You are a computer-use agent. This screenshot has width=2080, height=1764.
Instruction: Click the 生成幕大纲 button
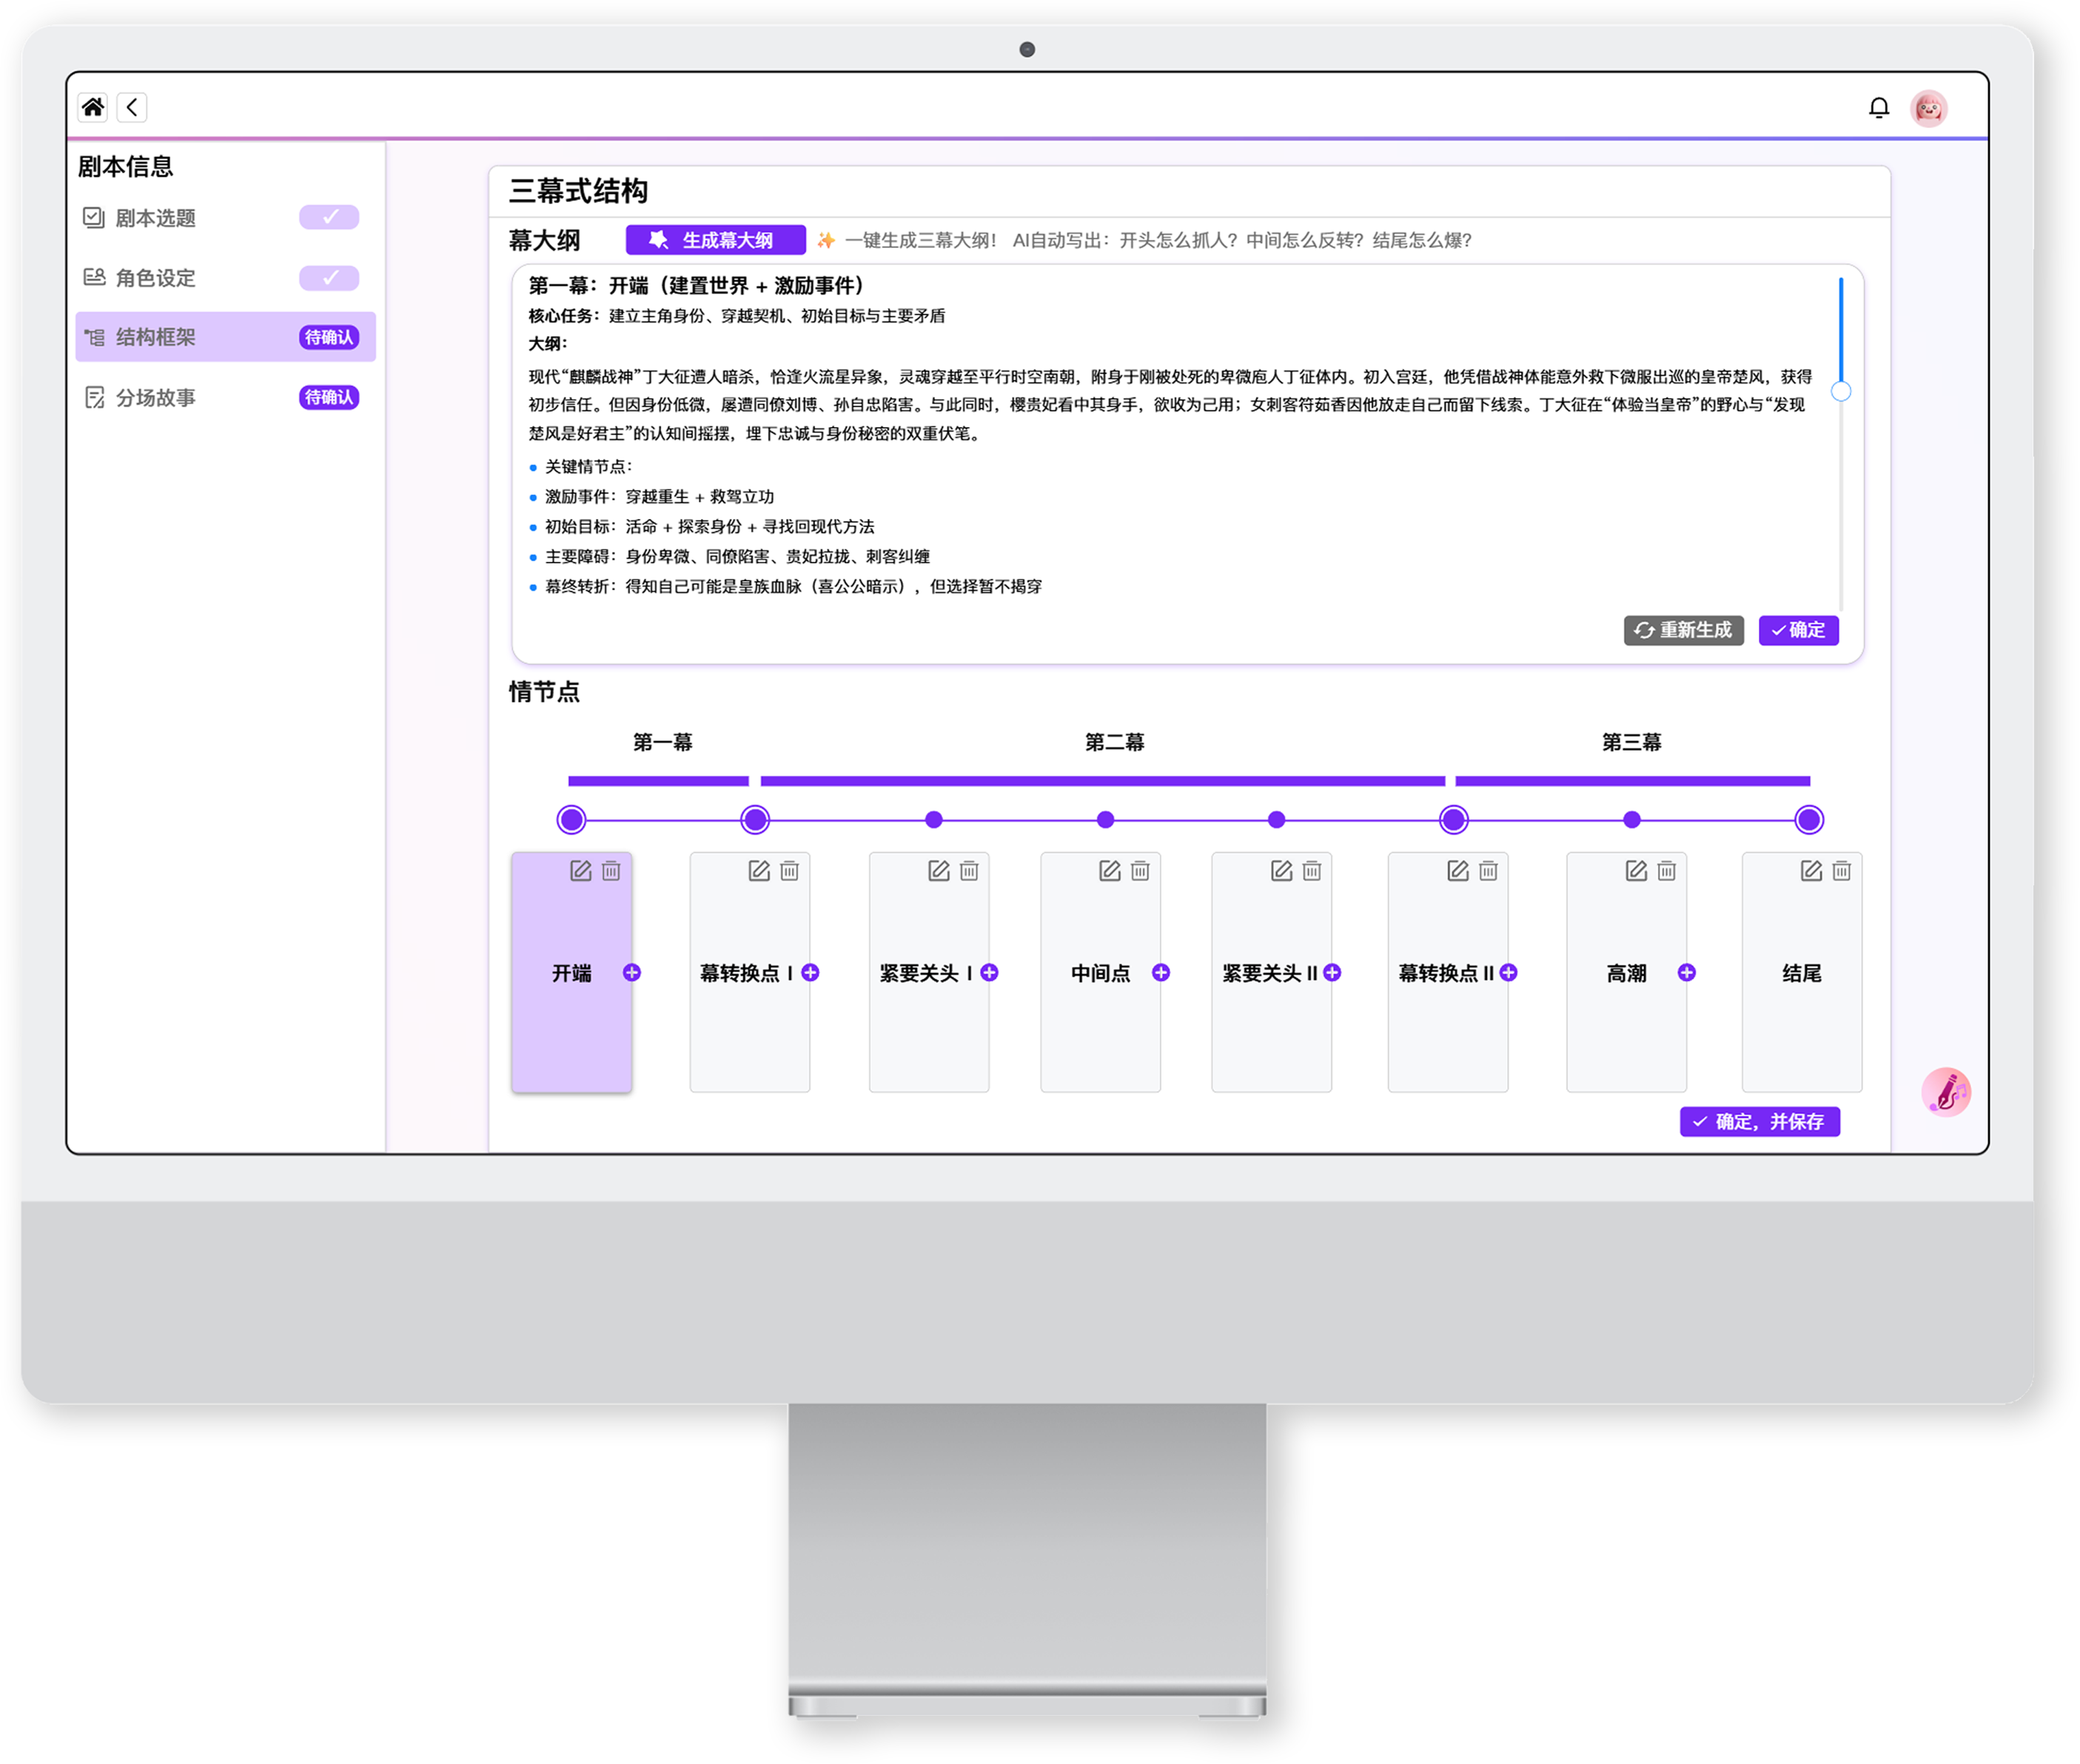click(715, 240)
